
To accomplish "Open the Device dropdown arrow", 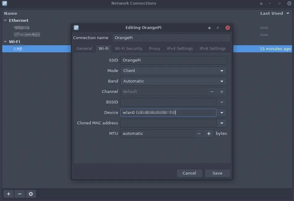I will click(222, 113).
